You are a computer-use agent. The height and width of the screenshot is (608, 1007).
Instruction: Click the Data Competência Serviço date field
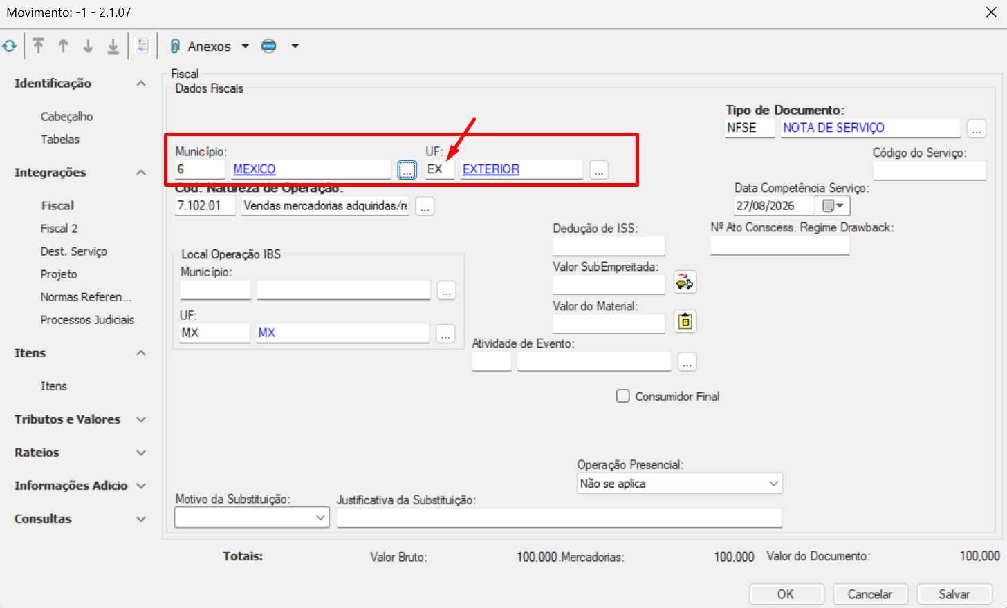coord(775,206)
